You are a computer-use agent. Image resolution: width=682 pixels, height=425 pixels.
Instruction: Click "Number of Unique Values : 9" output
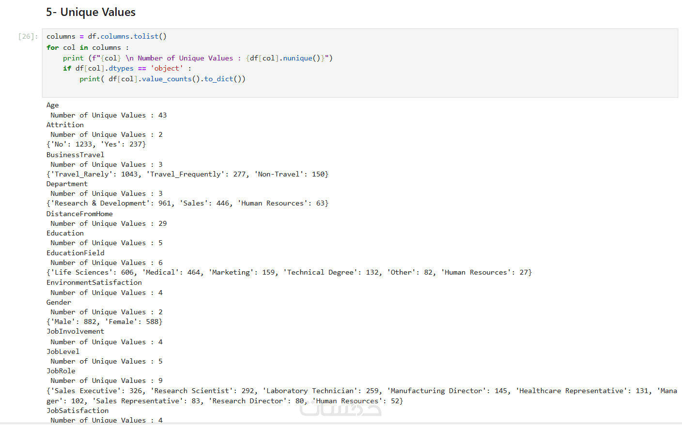point(107,381)
